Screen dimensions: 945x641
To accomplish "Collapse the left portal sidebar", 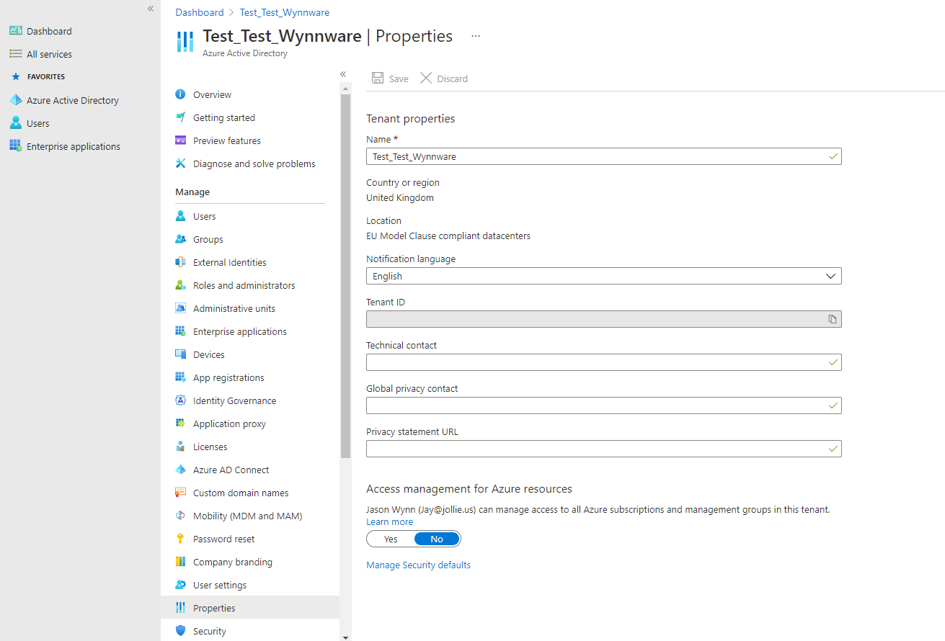I will [x=151, y=9].
